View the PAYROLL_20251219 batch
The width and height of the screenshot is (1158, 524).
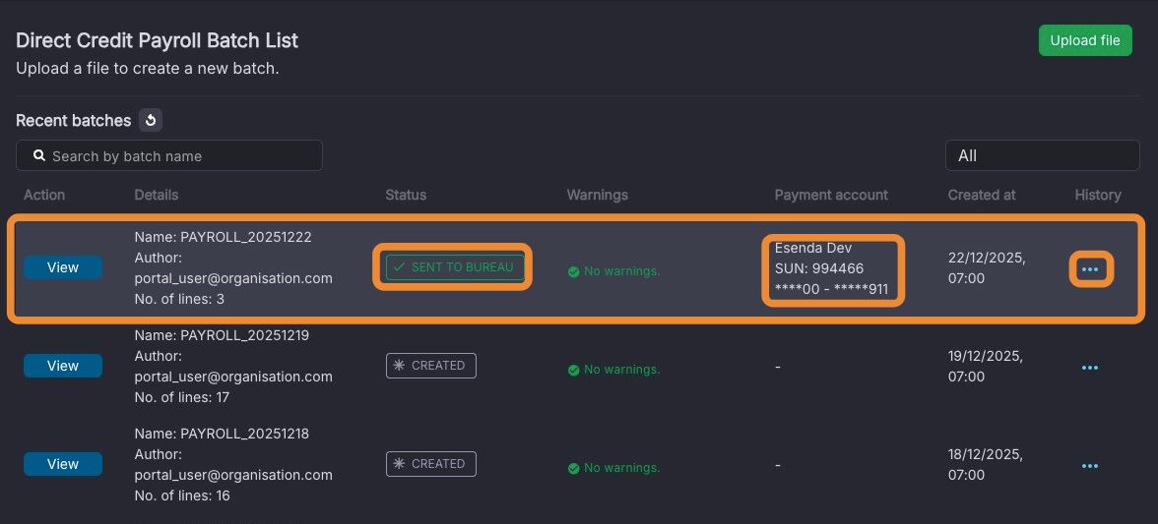[x=63, y=366]
